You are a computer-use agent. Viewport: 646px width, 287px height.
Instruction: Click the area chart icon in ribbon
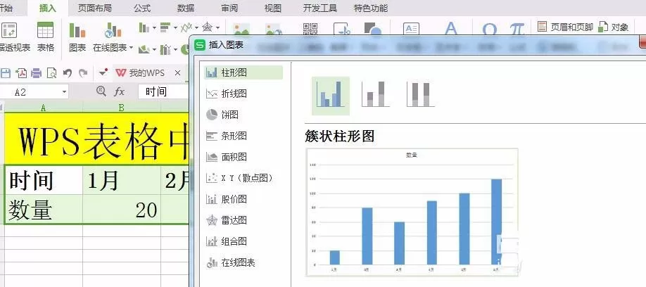coord(144,49)
